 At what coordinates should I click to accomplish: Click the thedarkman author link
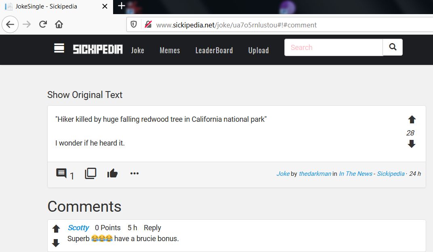pos(315,174)
